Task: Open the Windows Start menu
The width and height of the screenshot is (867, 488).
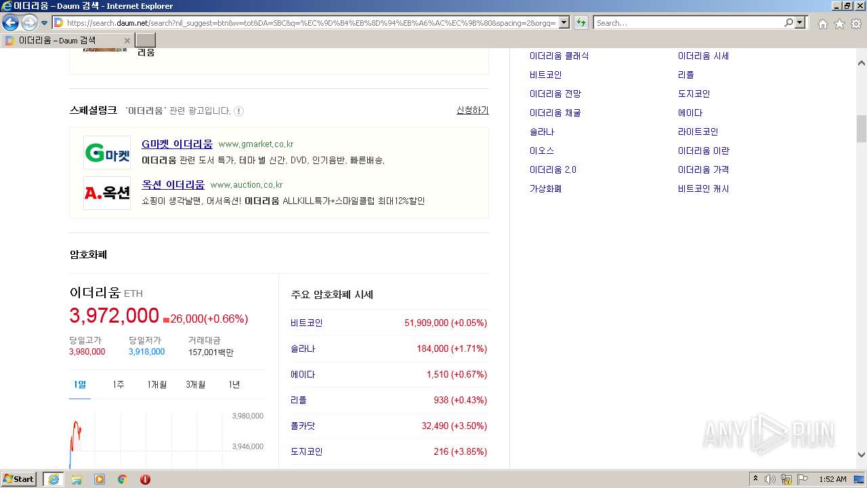Action: tap(19, 479)
